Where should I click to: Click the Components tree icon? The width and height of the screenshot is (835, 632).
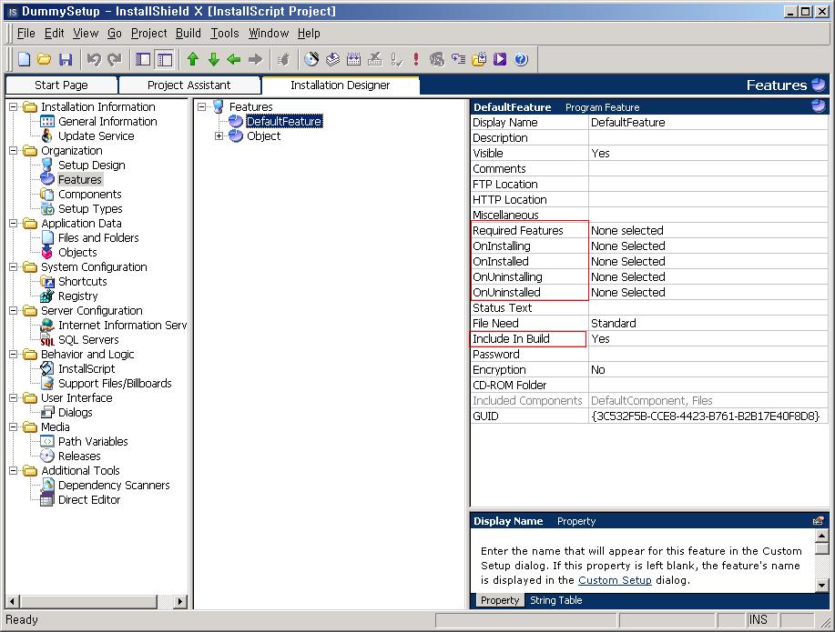(47, 195)
